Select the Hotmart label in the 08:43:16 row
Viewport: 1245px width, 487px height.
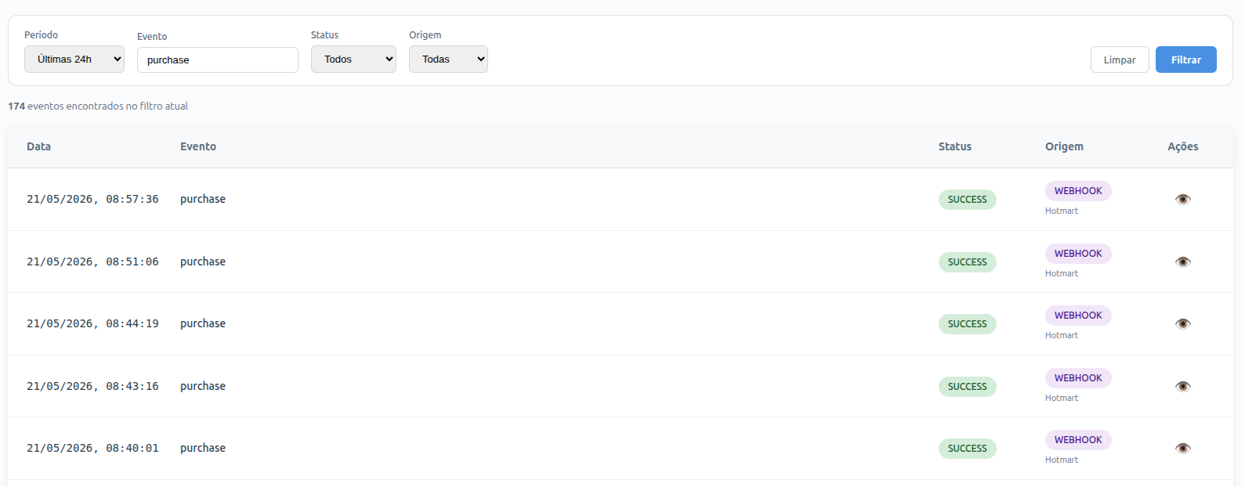[1062, 398]
